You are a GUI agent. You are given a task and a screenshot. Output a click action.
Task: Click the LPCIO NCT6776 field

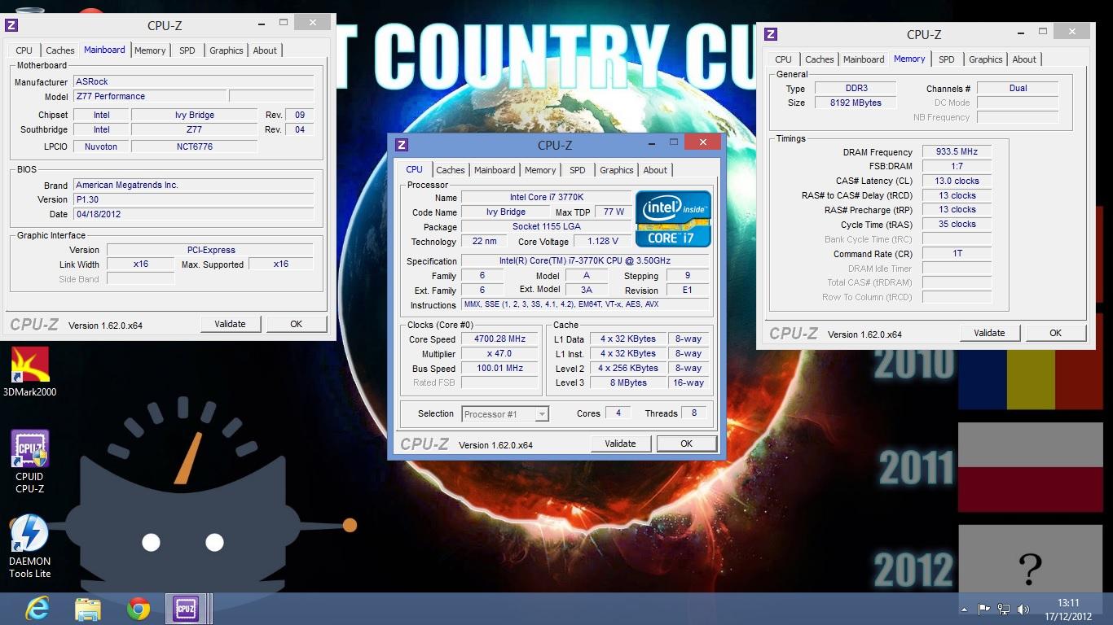click(194, 147)
